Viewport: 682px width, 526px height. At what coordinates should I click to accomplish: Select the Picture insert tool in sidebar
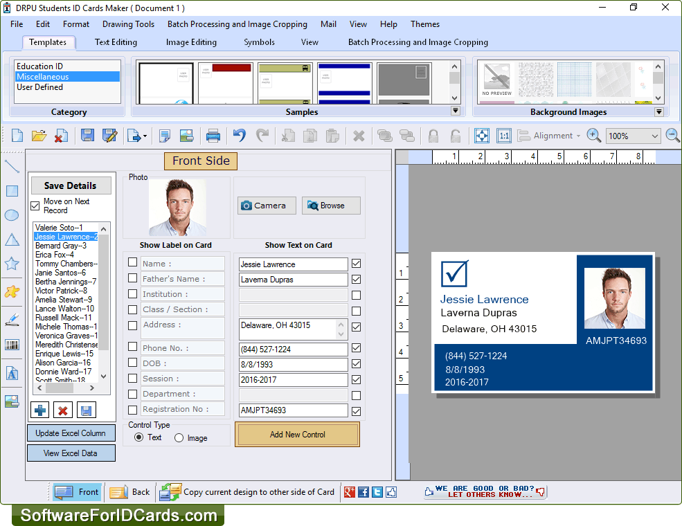(12, 401)
